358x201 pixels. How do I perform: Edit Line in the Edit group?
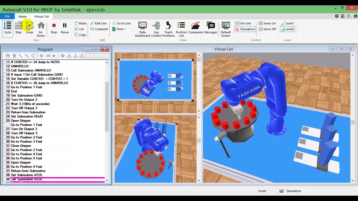click(98, 23)
